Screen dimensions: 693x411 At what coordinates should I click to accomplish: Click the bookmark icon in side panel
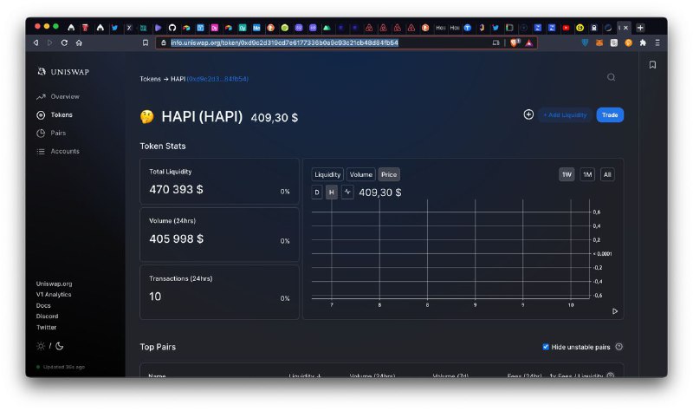pyautogui.click(x=652, y=65)
